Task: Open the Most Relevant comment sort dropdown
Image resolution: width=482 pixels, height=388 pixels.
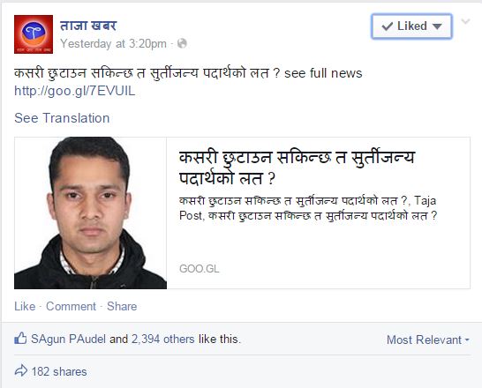Action: point(427,339)
